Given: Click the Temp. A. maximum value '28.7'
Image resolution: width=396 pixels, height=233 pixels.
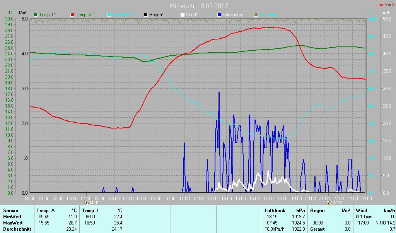Looking at the screenshot, I should point(72,223).
